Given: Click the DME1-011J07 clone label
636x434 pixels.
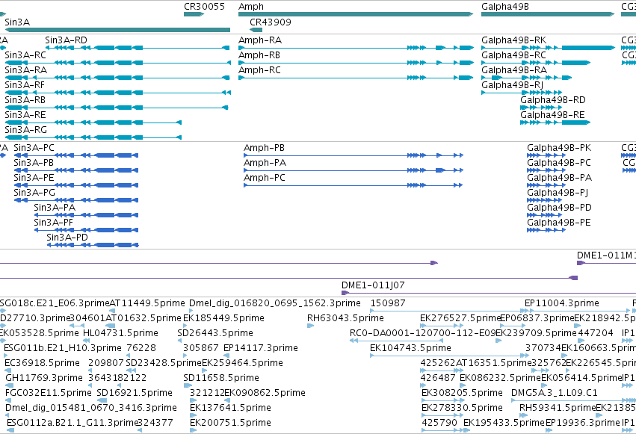Looking at the screenshot, I should coord(373,285).
